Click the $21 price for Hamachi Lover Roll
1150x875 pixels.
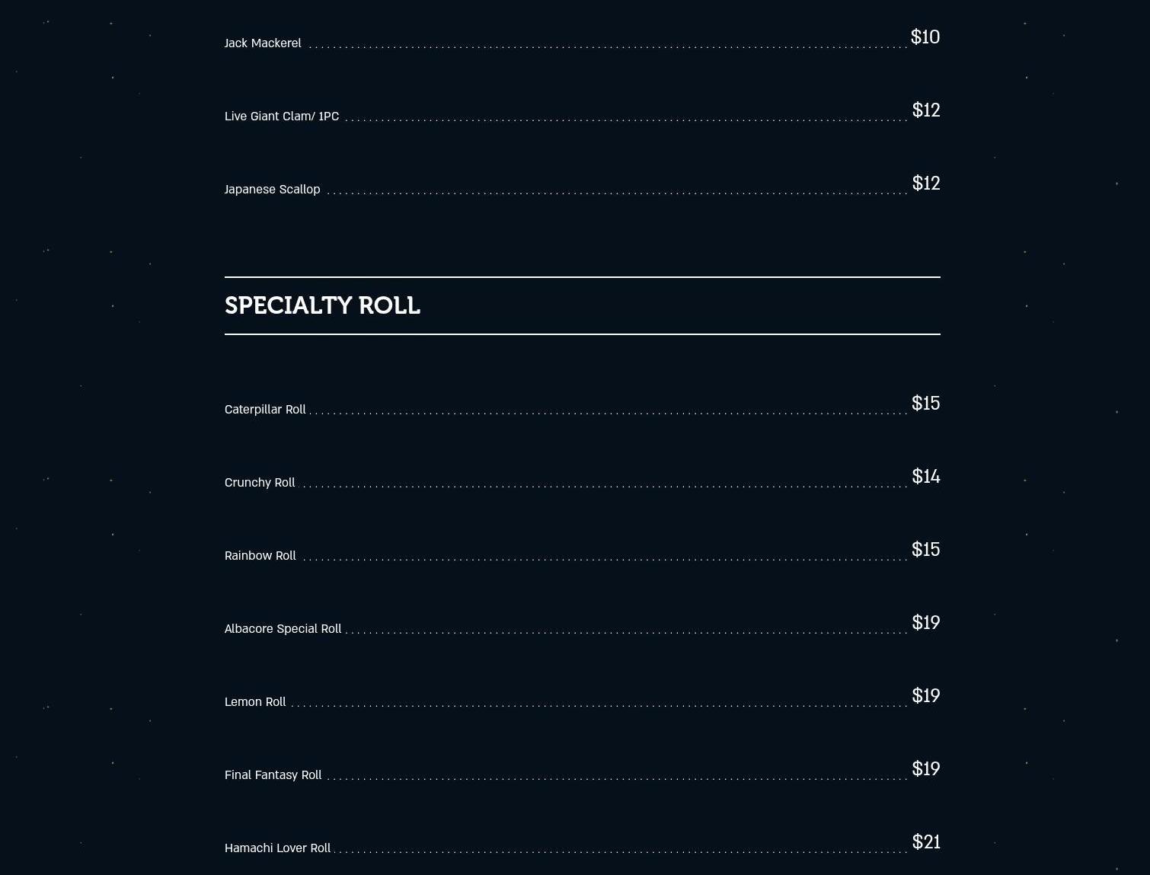pyautogui.click(x=926, y=842)
